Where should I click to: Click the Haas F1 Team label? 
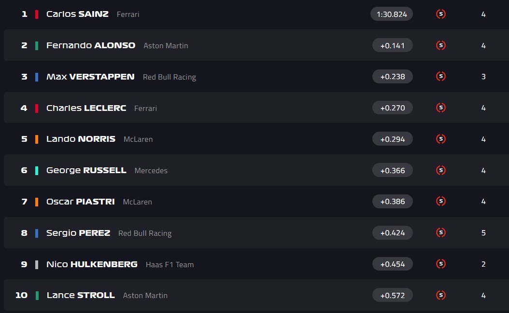pyautogui.click(x=170, y=265)
